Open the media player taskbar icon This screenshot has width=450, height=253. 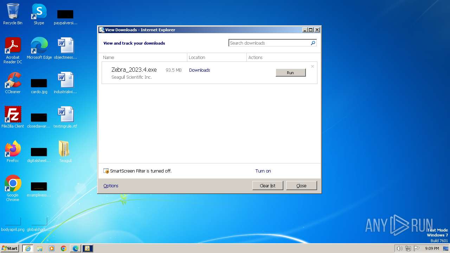coord(52,248)
